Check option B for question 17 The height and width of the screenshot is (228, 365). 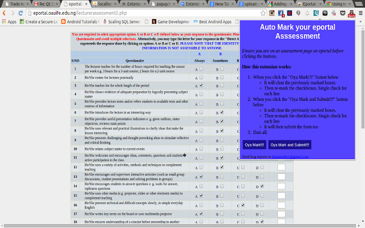(x=222, y=214)
